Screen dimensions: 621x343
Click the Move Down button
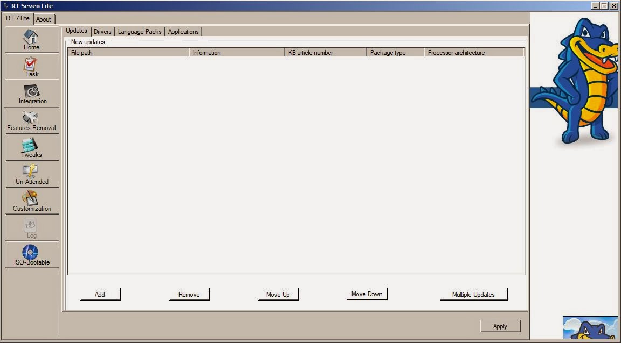pos(367,294)
